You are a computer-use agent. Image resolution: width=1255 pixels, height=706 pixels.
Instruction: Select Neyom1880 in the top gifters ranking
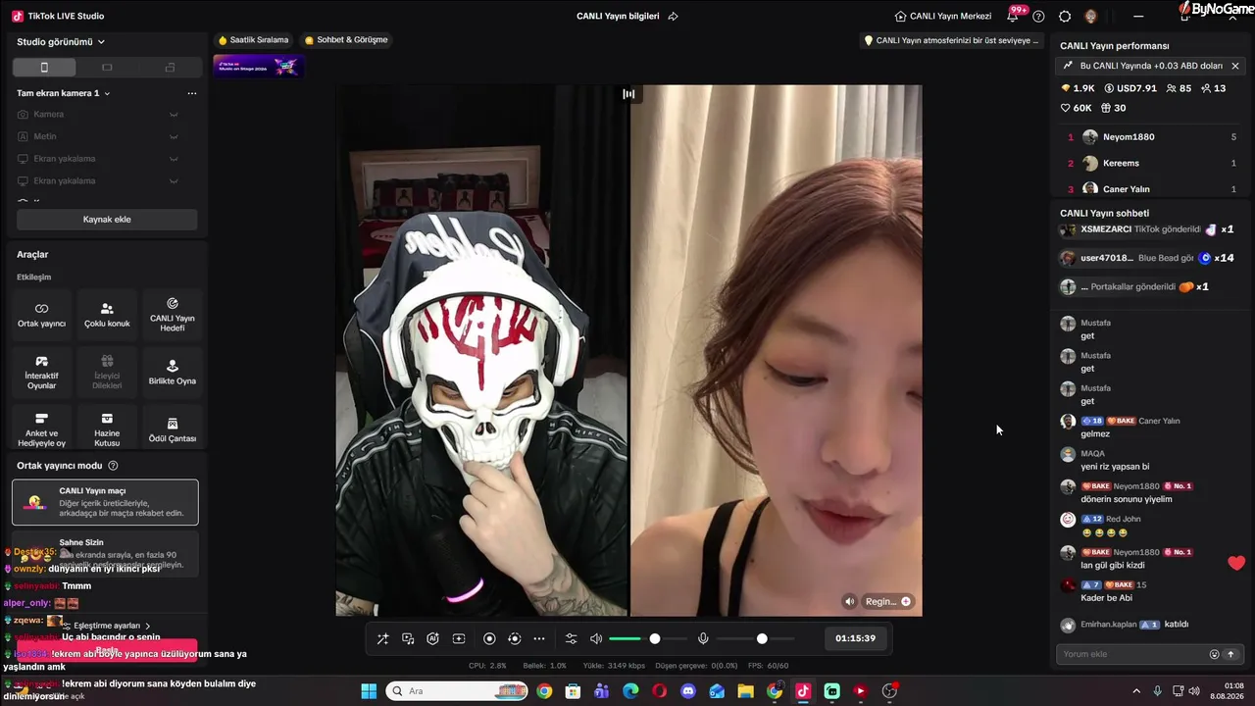1151,137
